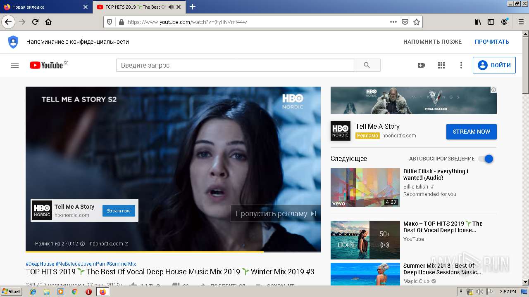Click the Billie Eilish channel name

[416, 186]
